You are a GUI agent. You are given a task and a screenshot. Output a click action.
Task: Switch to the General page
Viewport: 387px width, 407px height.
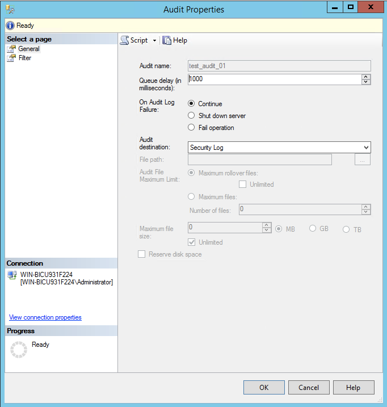tap(29, 49)
